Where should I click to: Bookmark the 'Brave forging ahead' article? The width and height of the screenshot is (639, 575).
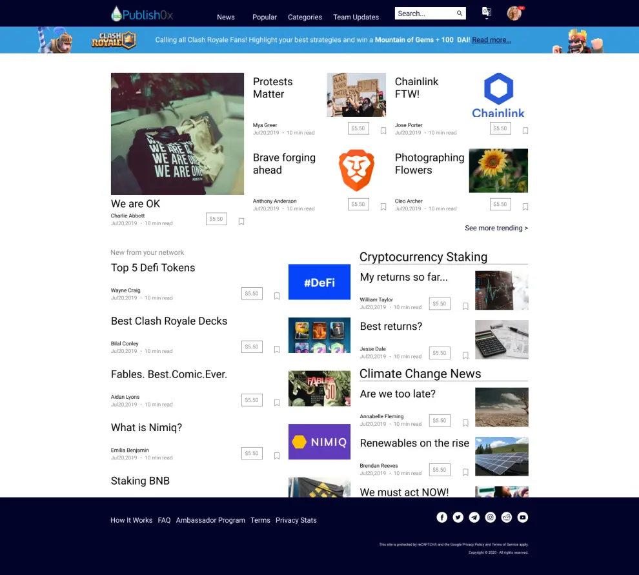pos(383,207)
